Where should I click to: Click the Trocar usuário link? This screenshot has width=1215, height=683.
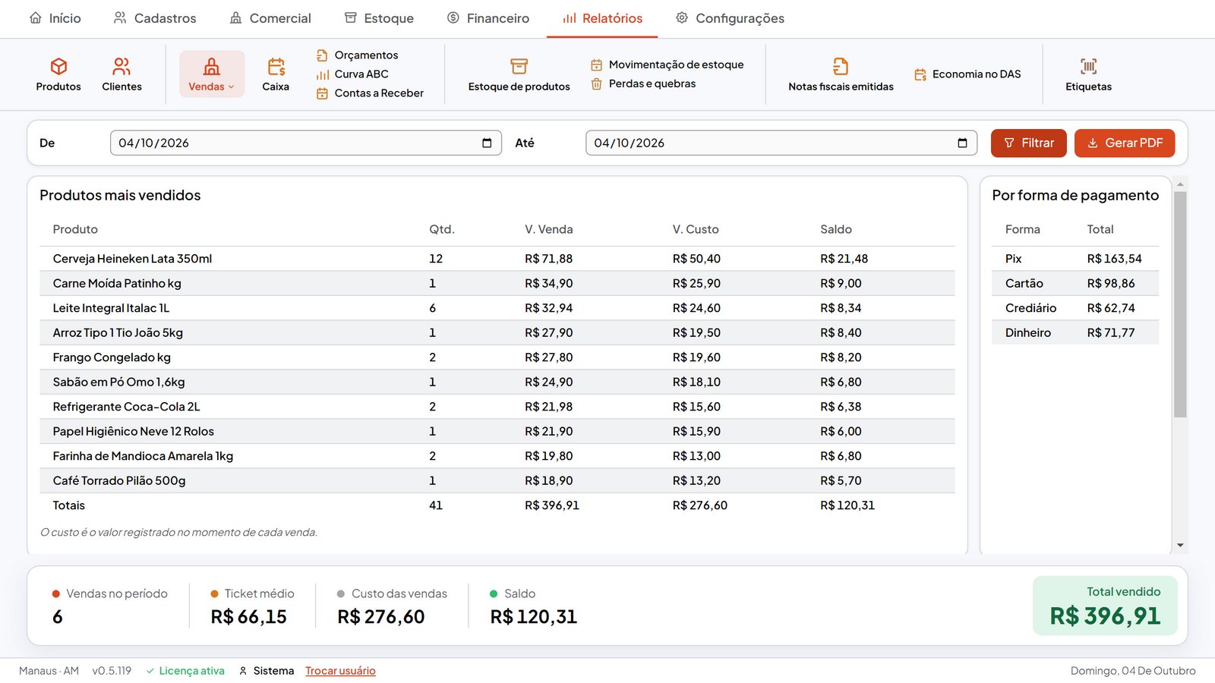[x=340, y=671]
